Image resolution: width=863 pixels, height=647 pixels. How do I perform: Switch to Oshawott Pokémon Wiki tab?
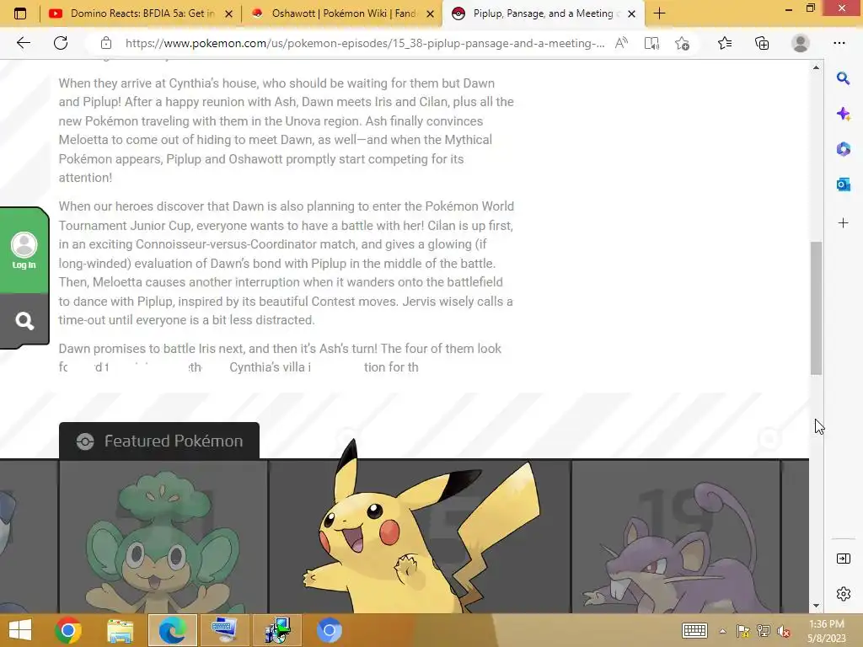[x=342, y=13]
